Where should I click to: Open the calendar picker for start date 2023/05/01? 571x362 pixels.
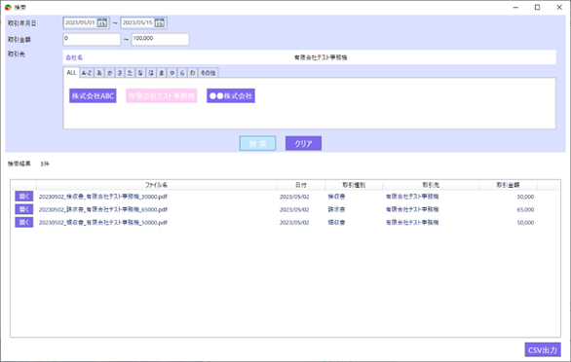coord(102,23)
